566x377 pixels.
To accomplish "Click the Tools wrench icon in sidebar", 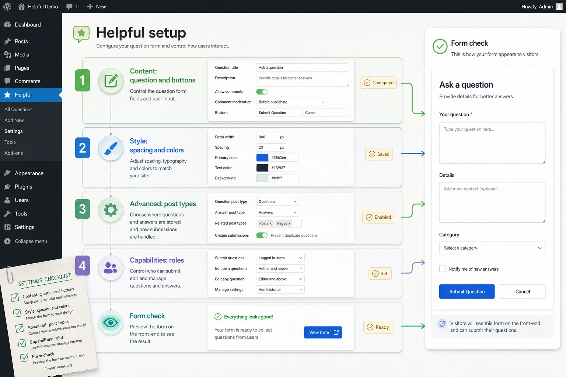I will (7, 214).
